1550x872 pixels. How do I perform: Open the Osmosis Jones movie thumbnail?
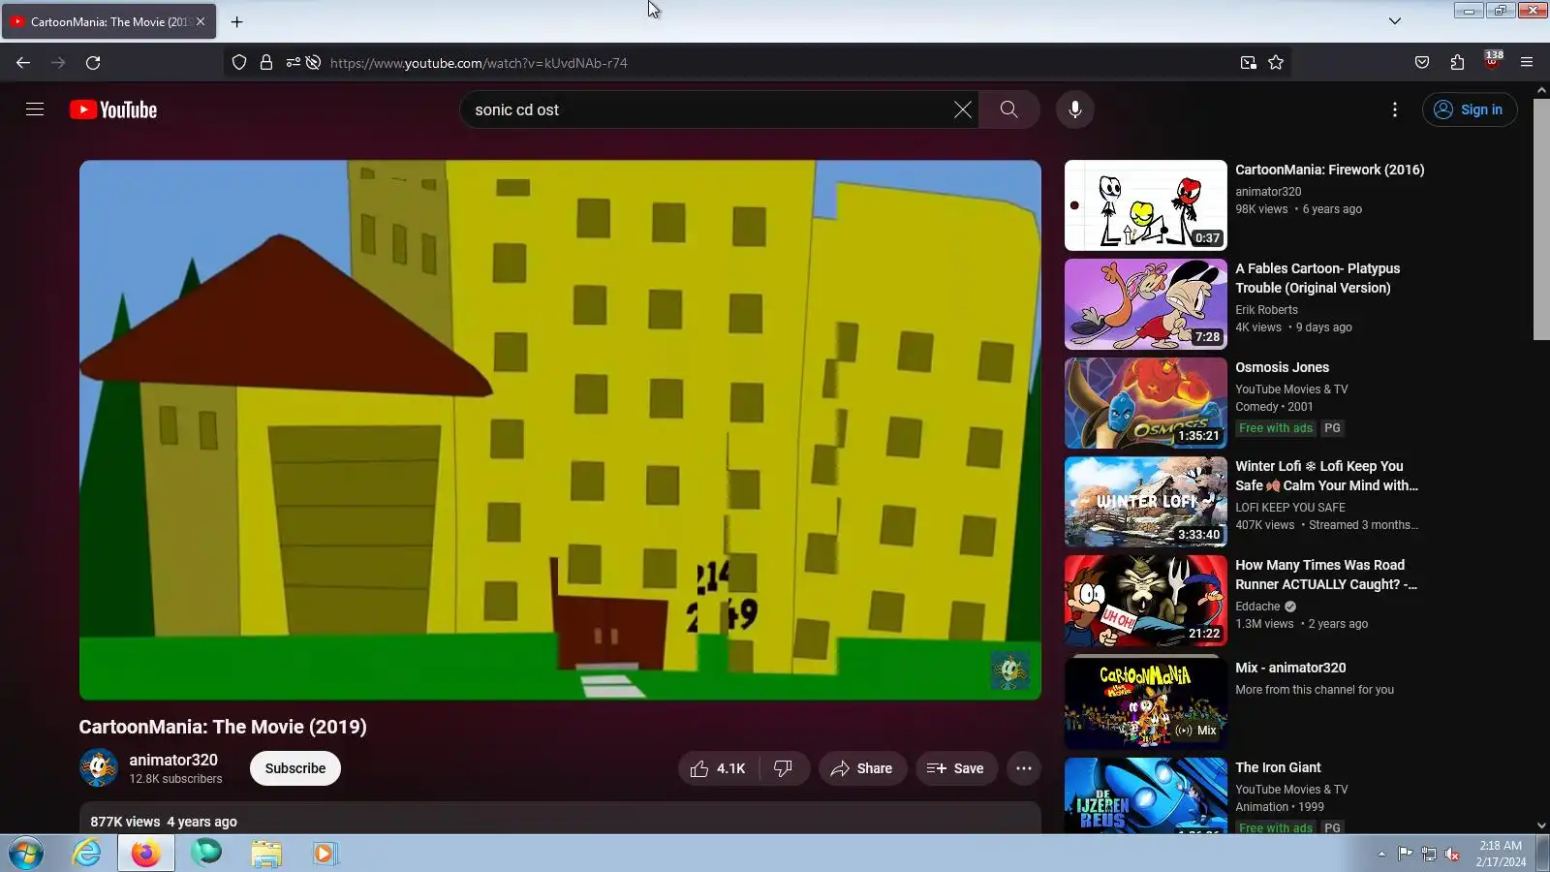[1146, 403]
